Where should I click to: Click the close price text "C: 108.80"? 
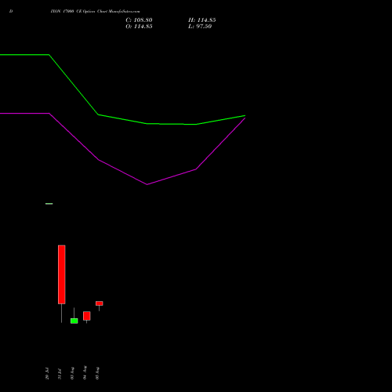pyautogui.click(x=139, y=20)
